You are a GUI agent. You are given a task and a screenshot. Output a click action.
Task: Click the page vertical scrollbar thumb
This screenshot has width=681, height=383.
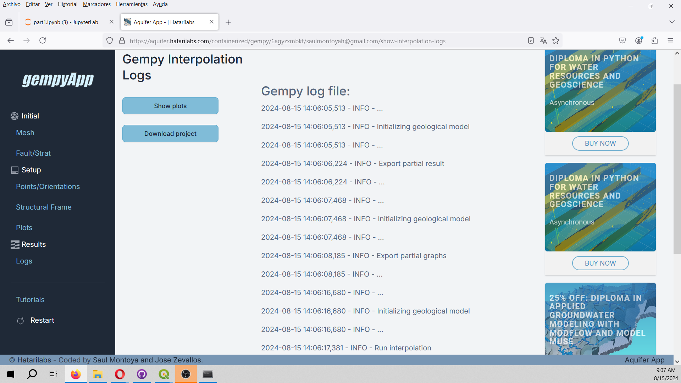pos(677,169)
